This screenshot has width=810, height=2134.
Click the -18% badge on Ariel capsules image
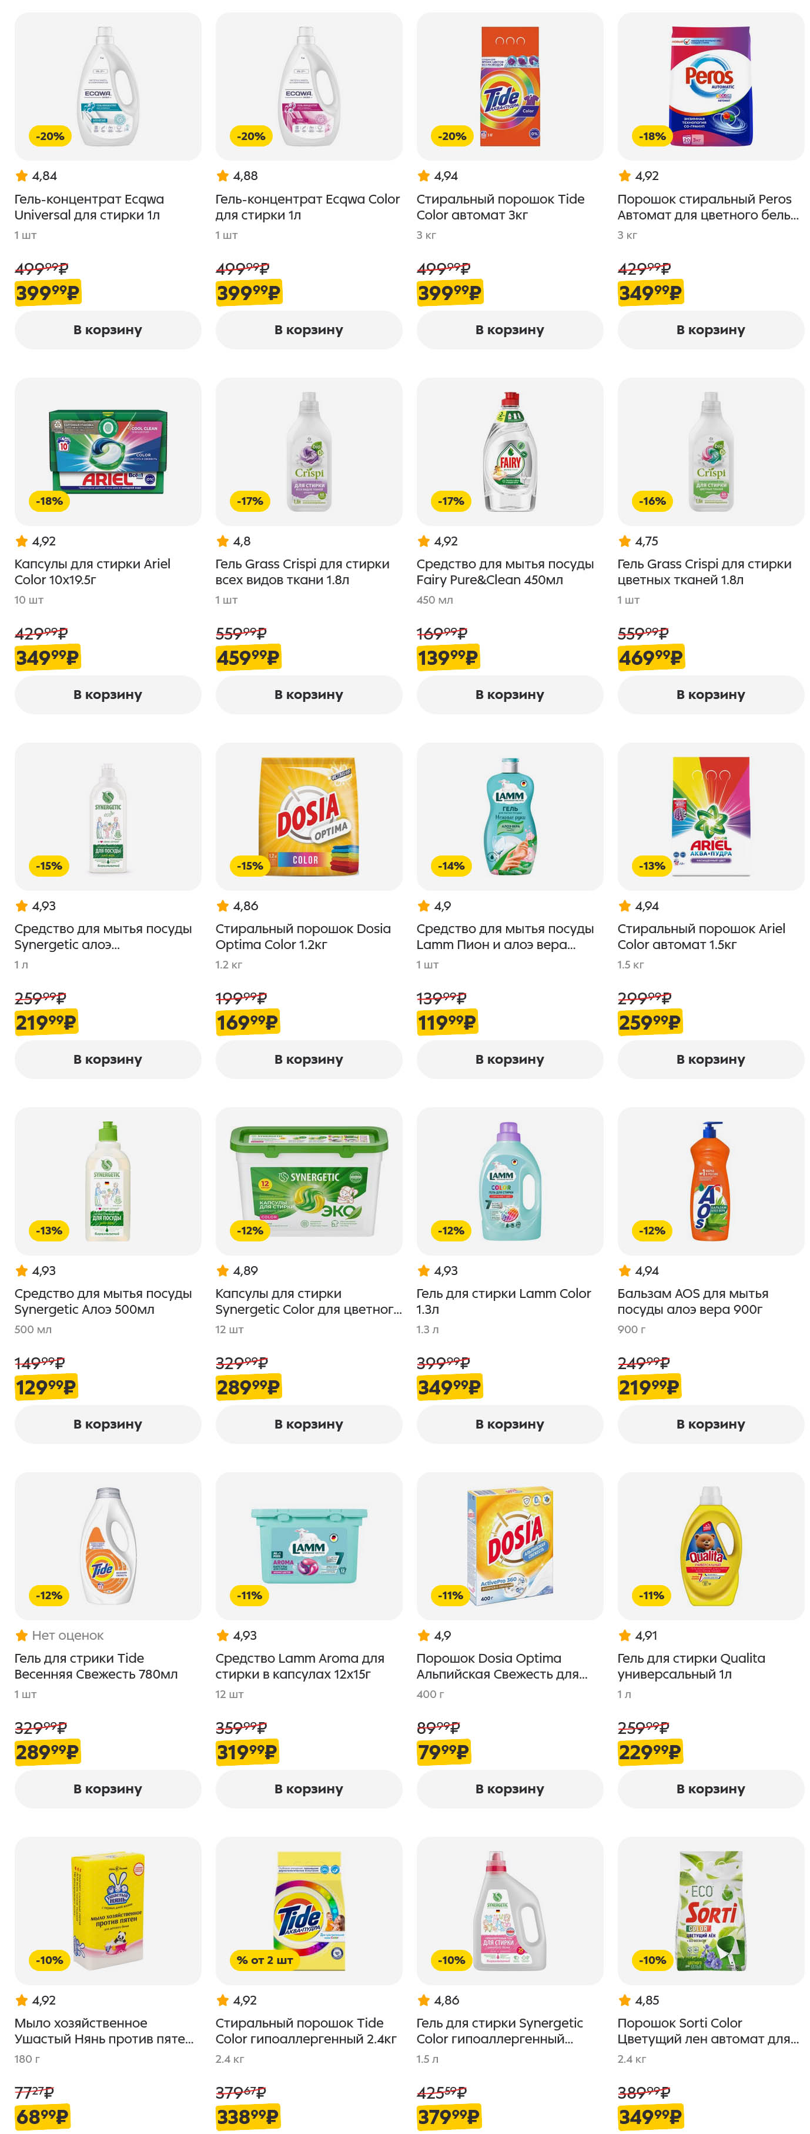click(x=49, y=501)
